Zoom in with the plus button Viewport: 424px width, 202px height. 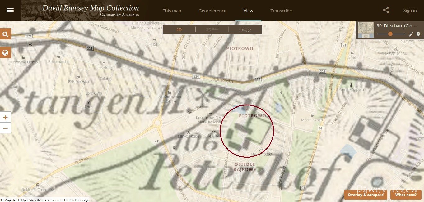point(5,118)
